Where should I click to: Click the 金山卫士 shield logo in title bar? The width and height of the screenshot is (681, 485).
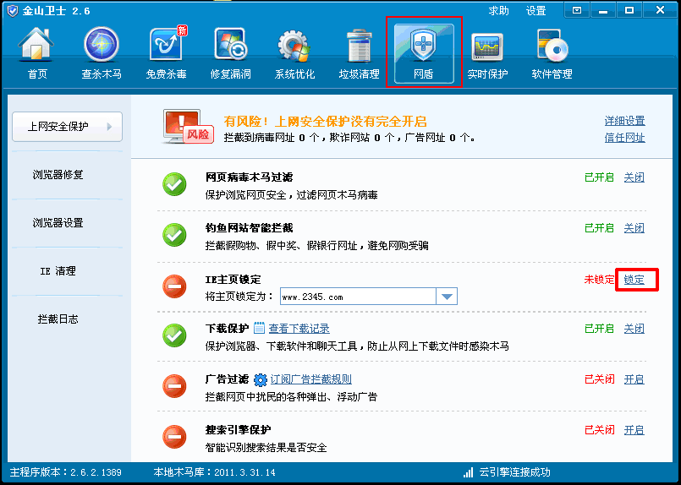click(x=13, y=11)
